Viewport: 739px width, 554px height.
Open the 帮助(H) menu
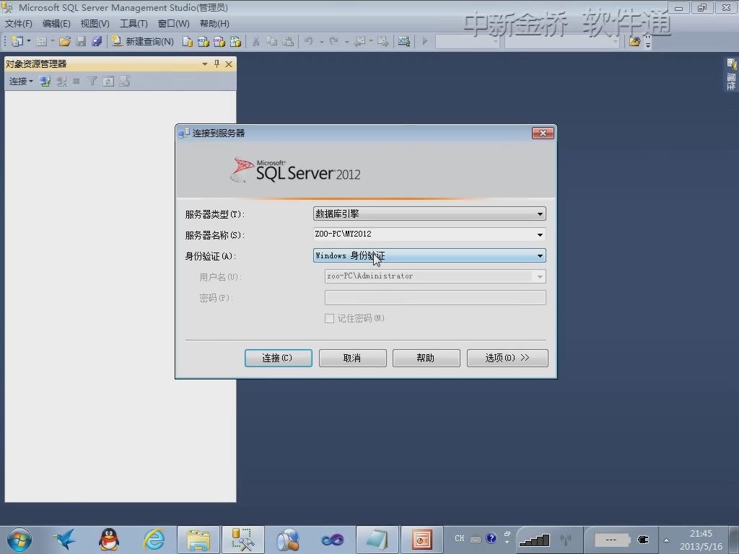point(214,24)
